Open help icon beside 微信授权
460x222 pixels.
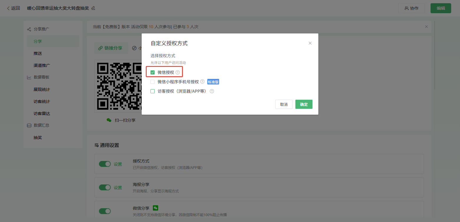[x=178, y=72]
